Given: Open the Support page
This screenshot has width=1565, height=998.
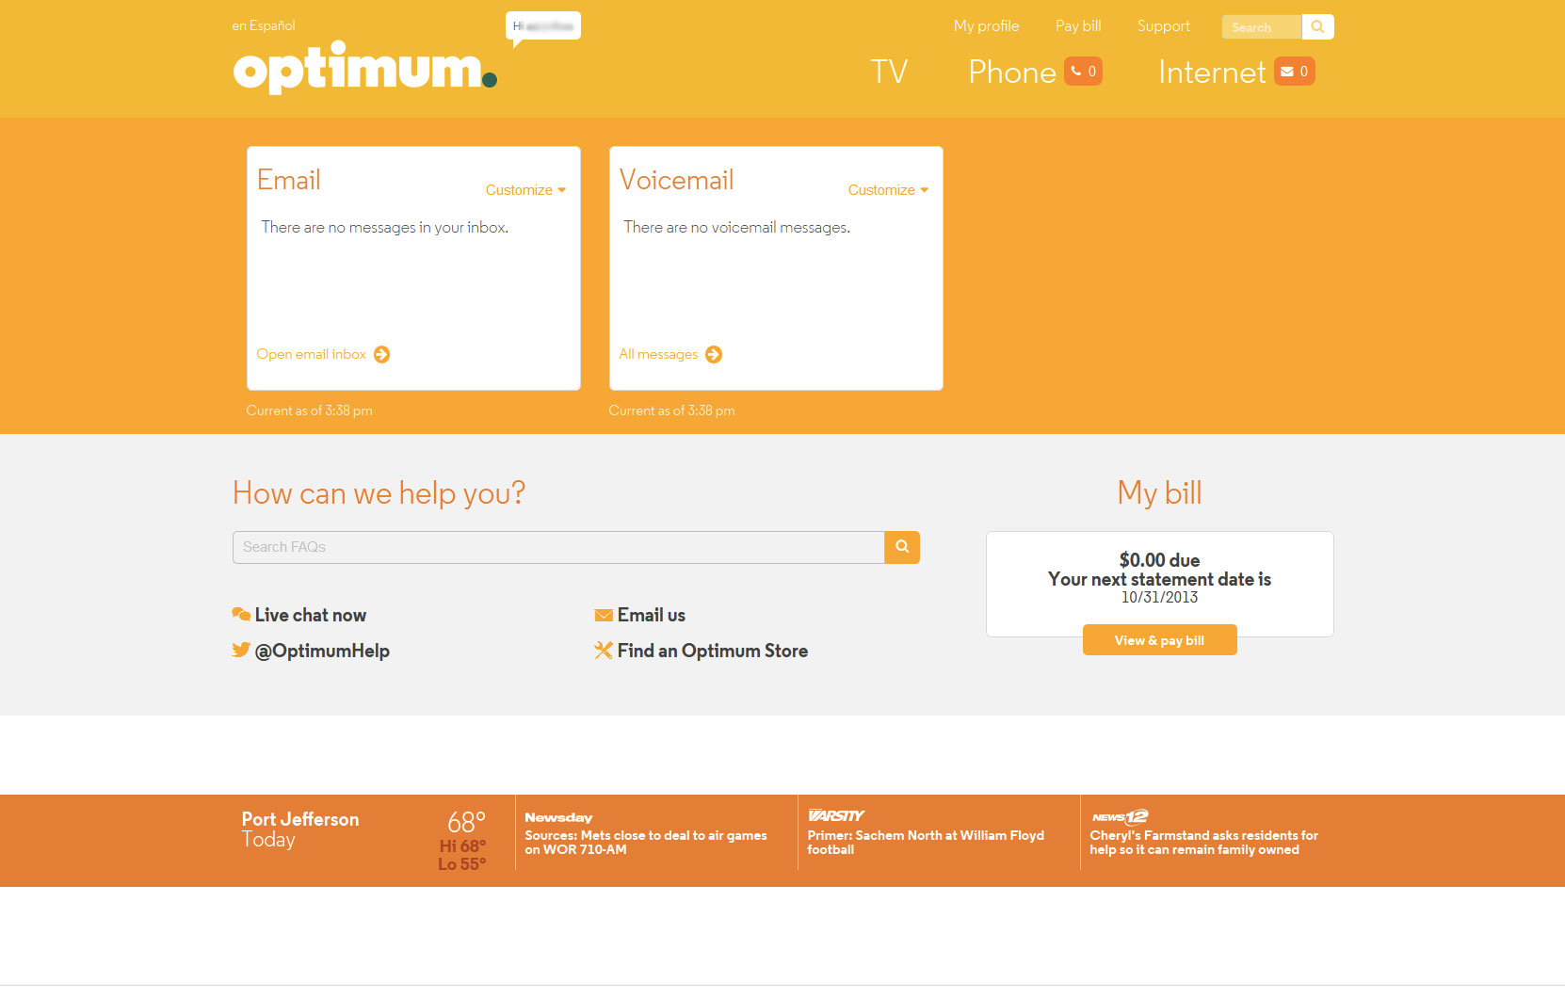Looking at the screenshot, I should (1163, 26).
